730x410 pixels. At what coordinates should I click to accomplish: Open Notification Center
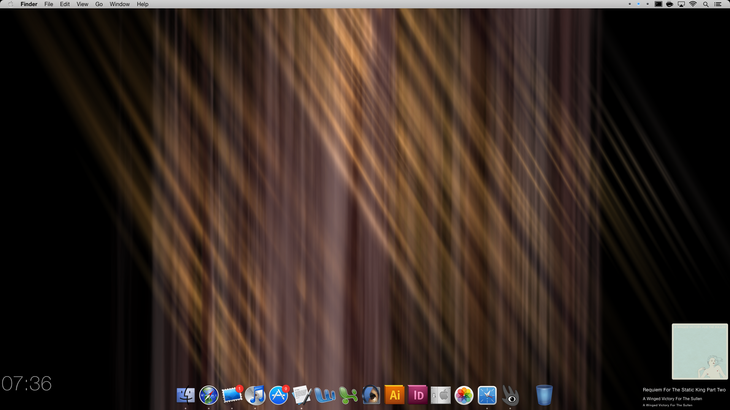click(718, 4)
